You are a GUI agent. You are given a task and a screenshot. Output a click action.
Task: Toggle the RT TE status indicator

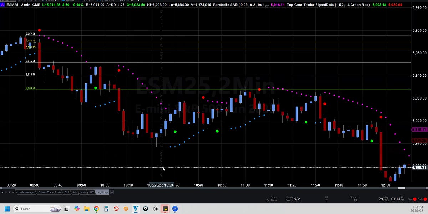click(x=326, y=199)
